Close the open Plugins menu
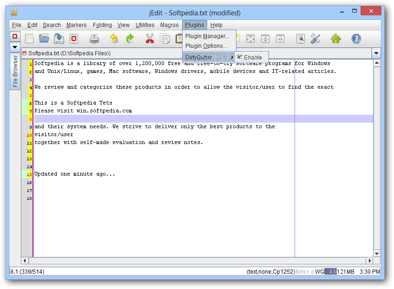 (195, 25)
